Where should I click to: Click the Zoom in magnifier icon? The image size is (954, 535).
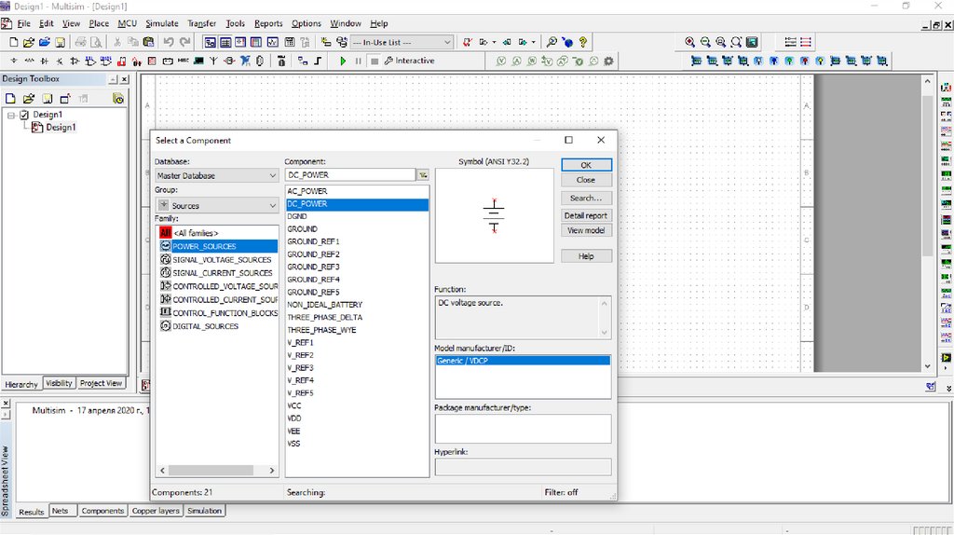pos(689,42)
